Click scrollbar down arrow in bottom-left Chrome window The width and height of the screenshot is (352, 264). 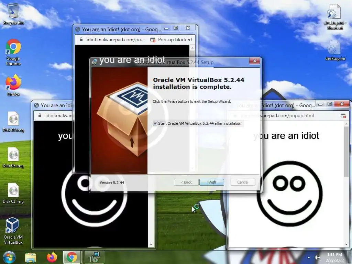(x=151, y=244)
